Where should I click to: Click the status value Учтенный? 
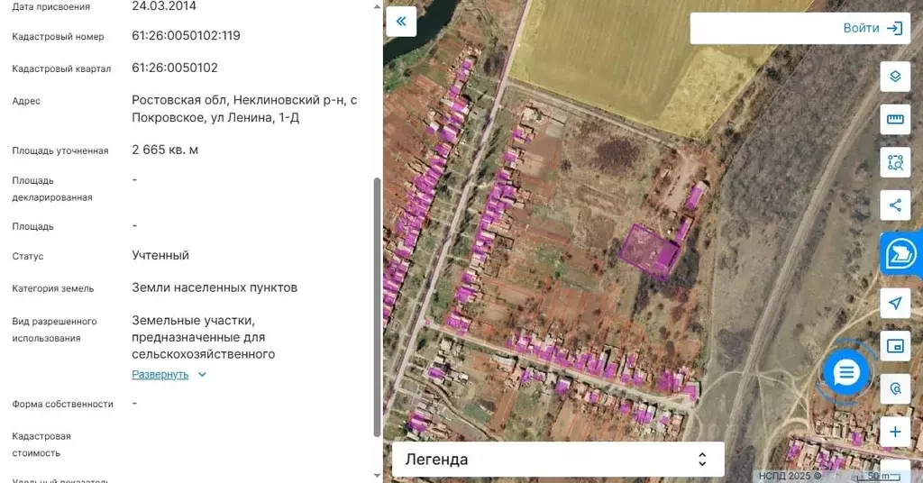tap(160, 255)
